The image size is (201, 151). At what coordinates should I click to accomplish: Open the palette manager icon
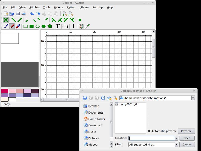(x=81, y=26)
